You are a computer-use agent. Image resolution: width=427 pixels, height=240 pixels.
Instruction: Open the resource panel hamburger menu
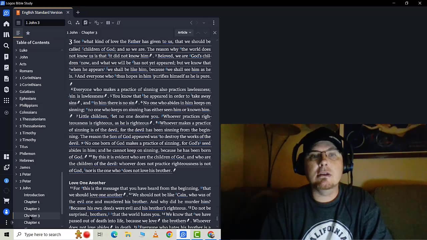point(18,23)
